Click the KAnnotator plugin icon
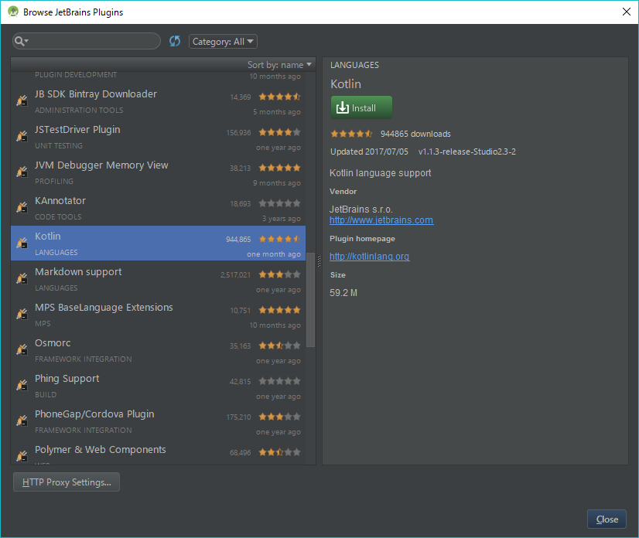The image size is (639, 538). [x=22, y=207]
